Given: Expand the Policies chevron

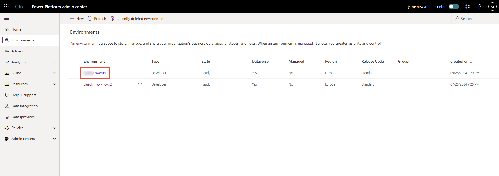Looking at the screenshot, I should 54,128.
